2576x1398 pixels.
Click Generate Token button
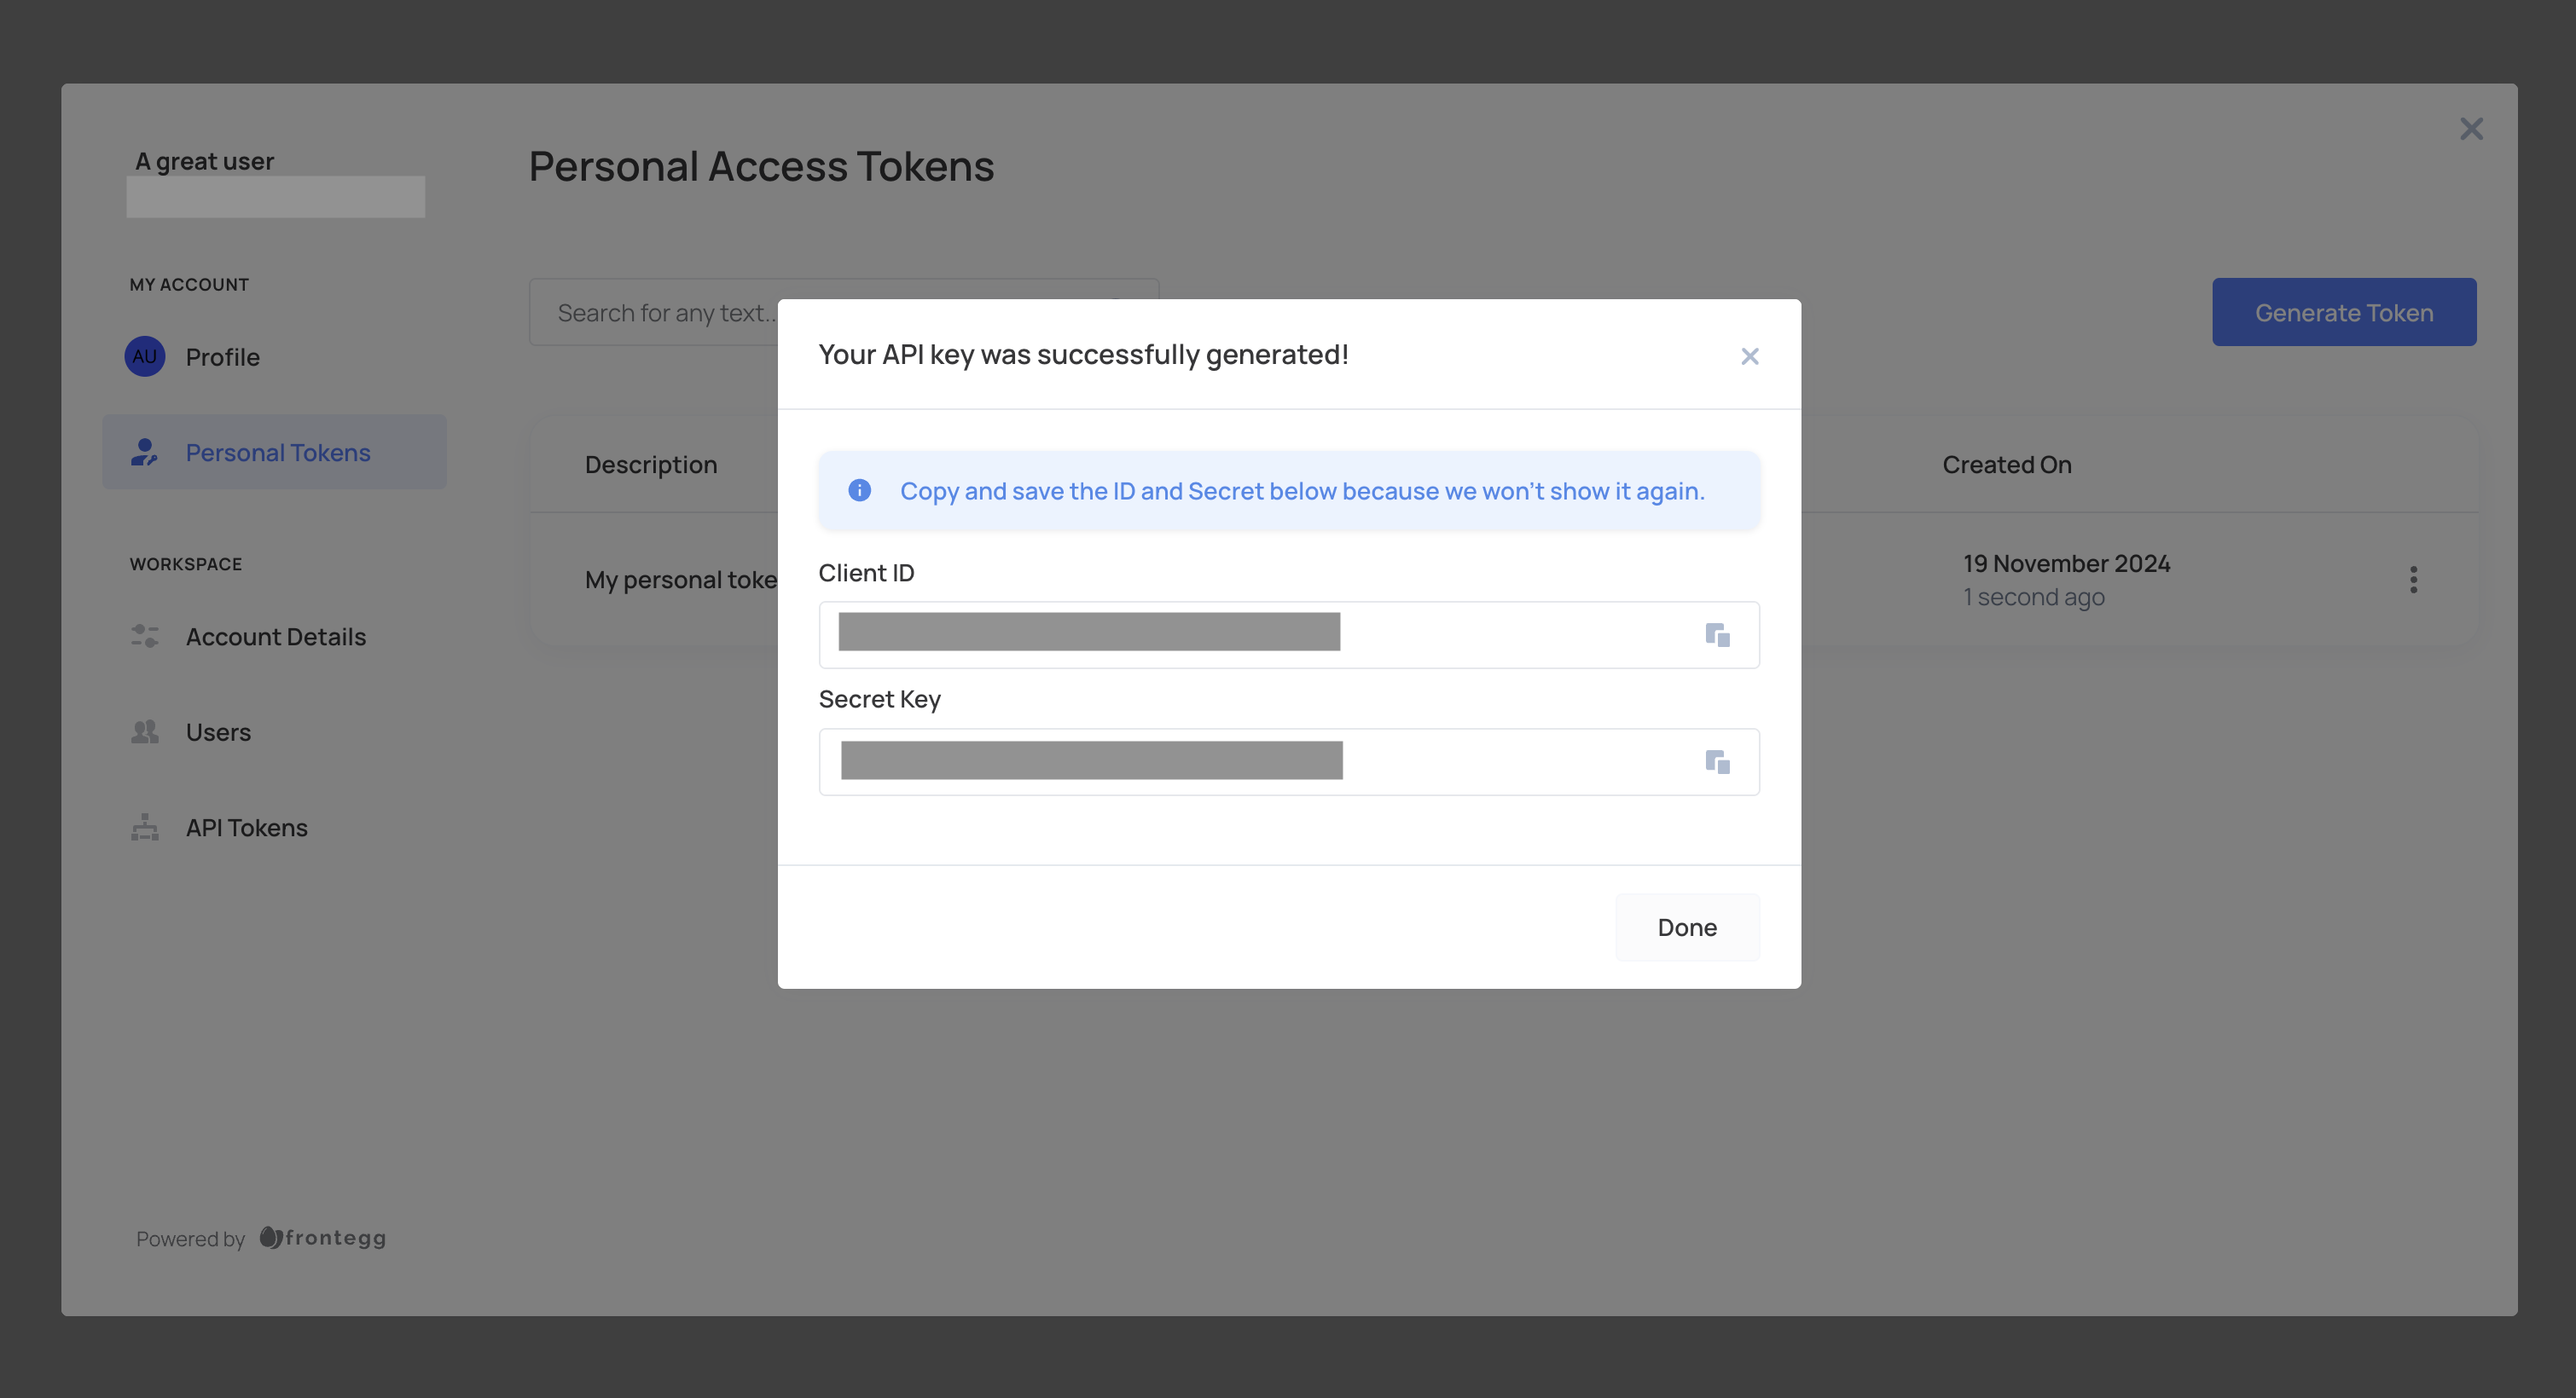coord(2345,312)
